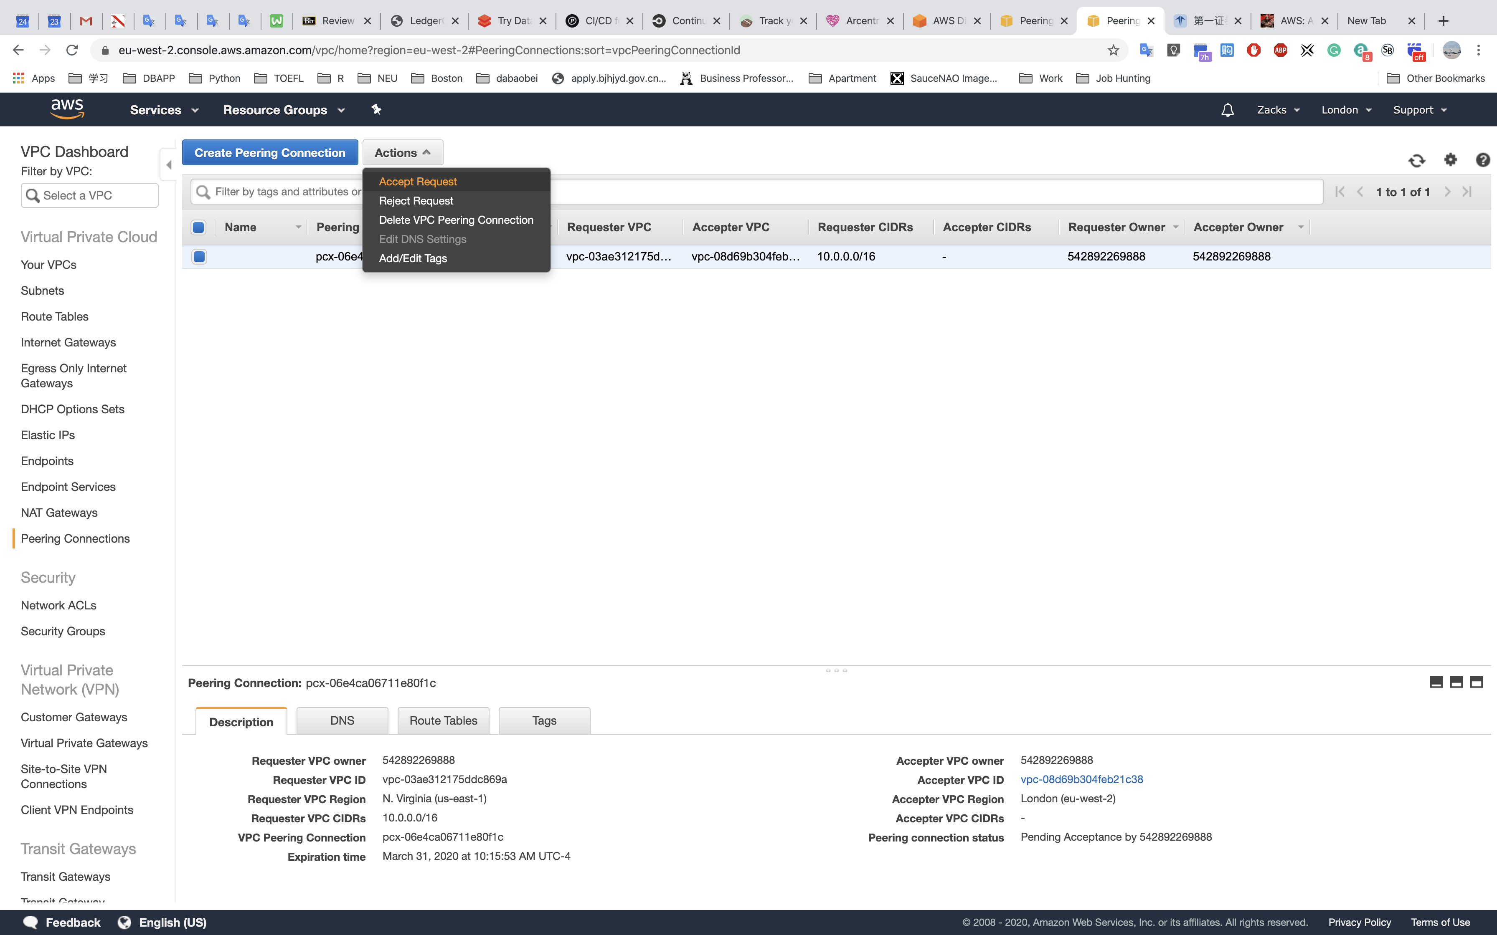Uncheck the pcx-06e4 peering connection row
Screen dimensions: 1497x935
point(199,257)
